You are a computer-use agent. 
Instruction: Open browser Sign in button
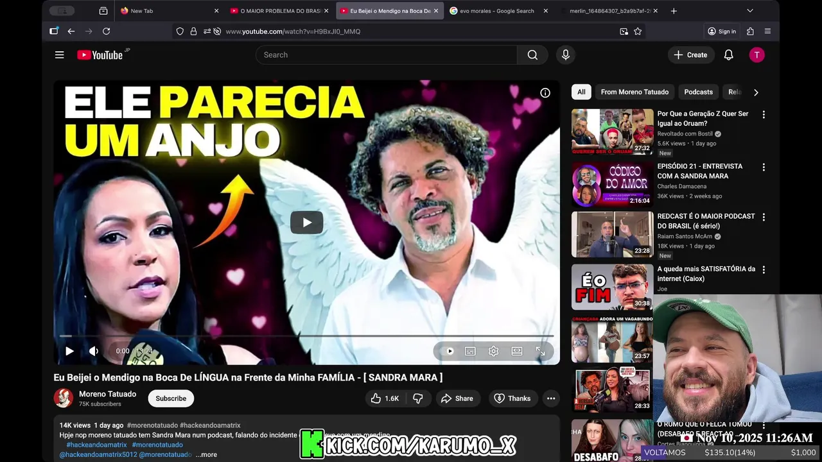click(722, 31)
